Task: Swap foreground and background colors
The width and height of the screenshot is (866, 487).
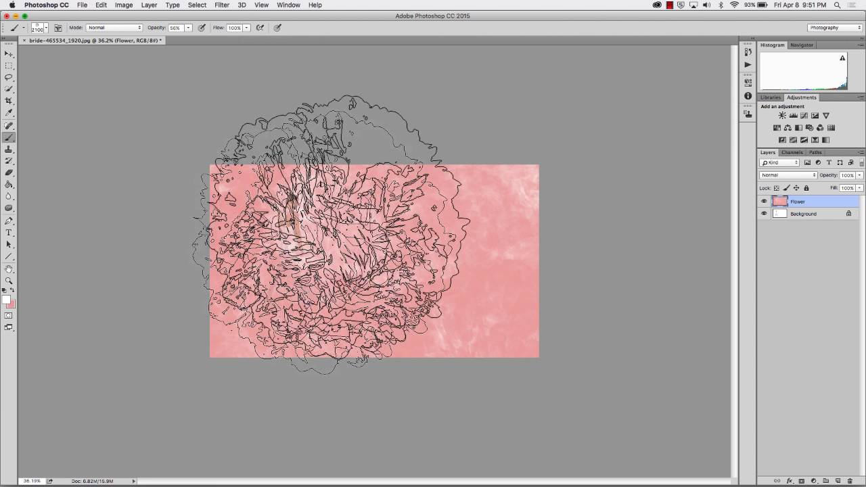Action: point(12,290)
